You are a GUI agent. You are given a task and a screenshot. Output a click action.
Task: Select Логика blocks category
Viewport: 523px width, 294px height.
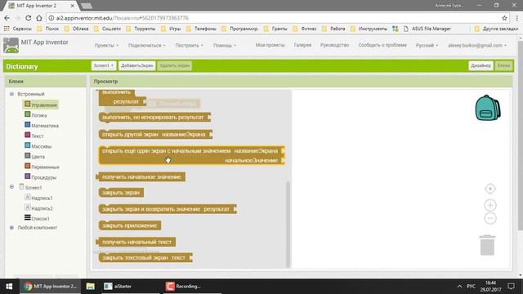(36, 115)
